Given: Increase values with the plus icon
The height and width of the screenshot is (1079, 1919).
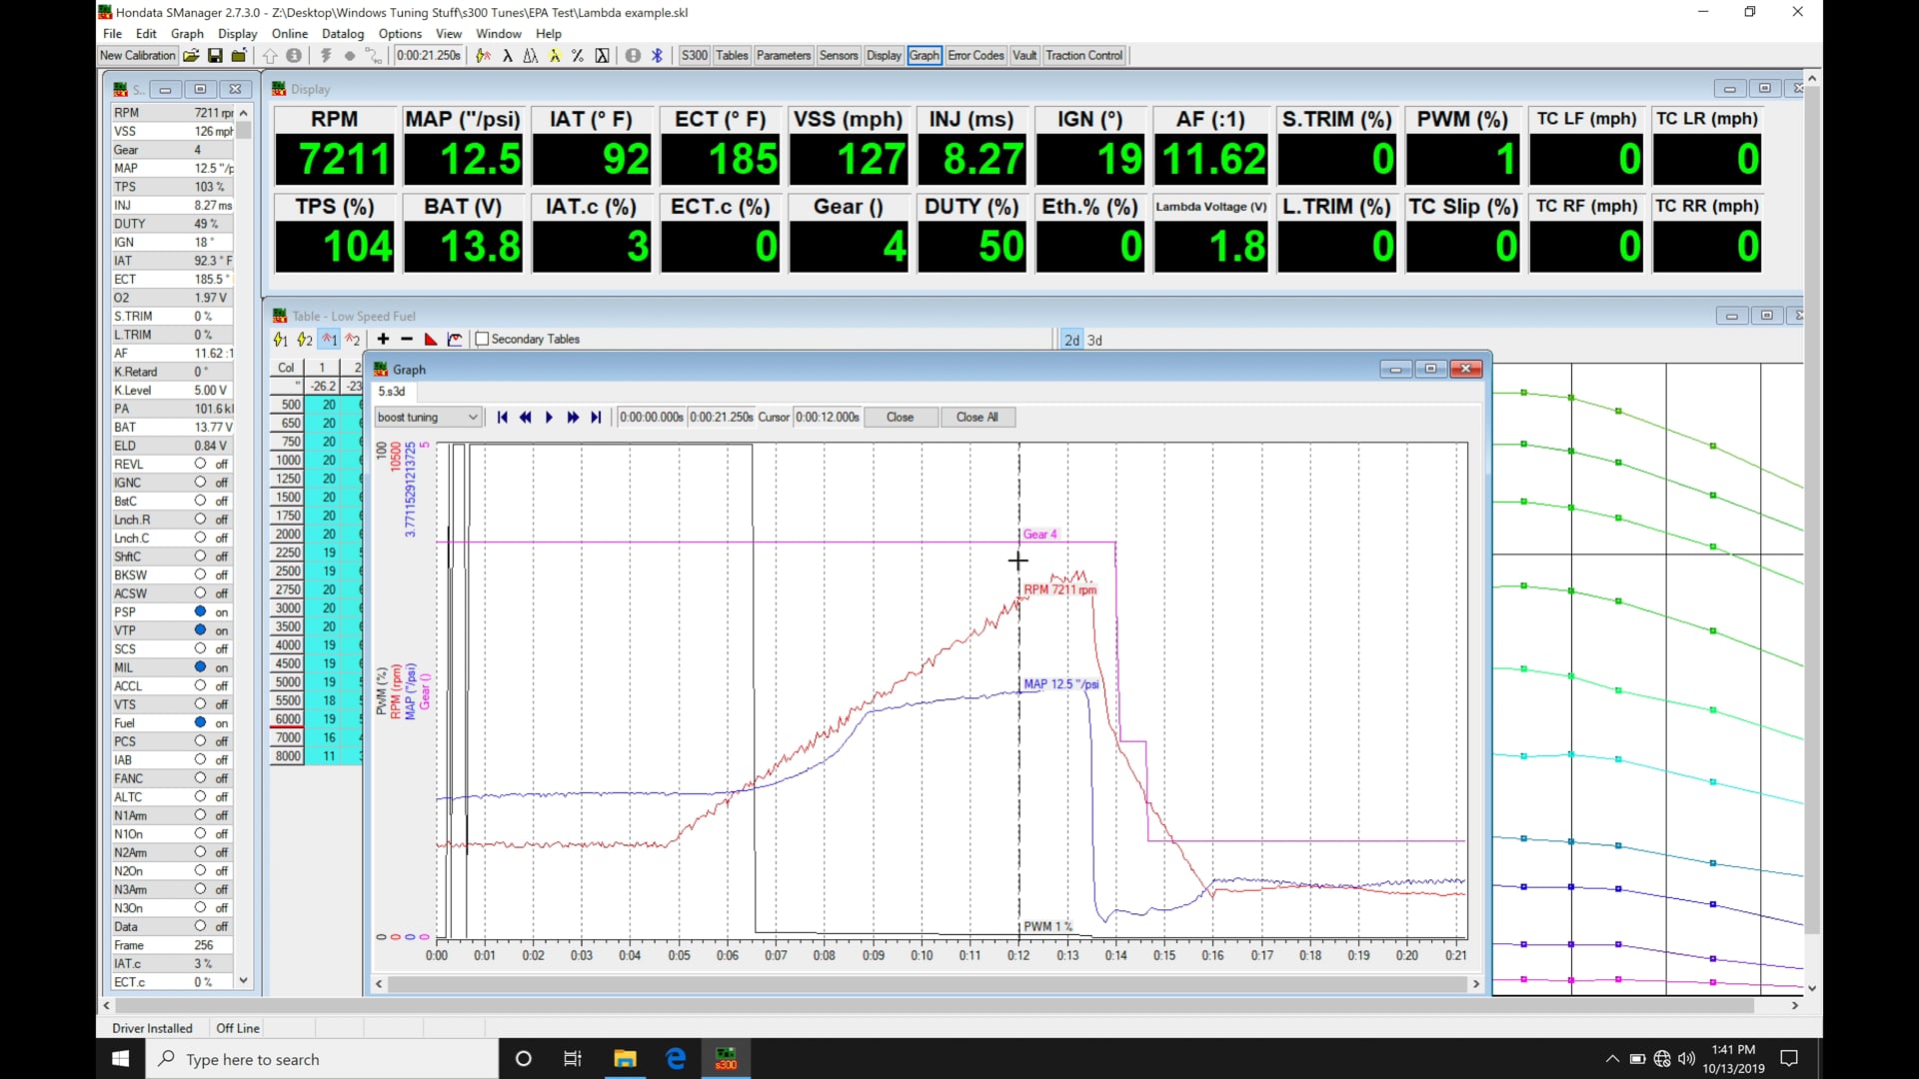Looking at the screenshot, I should tap(383, 339).
